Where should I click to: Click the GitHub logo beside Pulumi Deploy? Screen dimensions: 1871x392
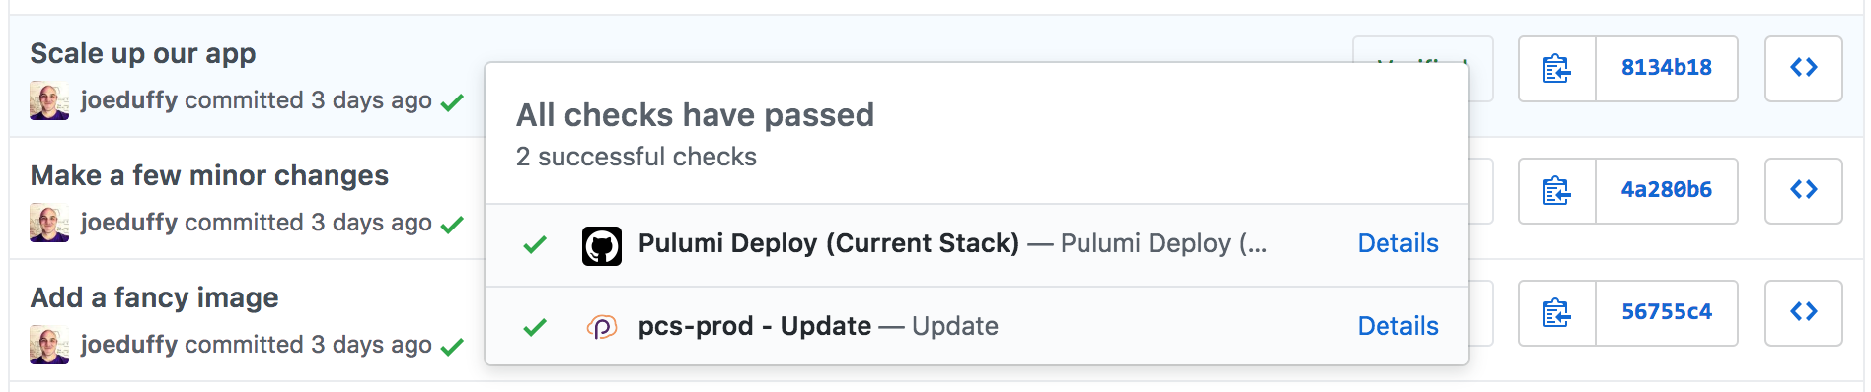602,246
